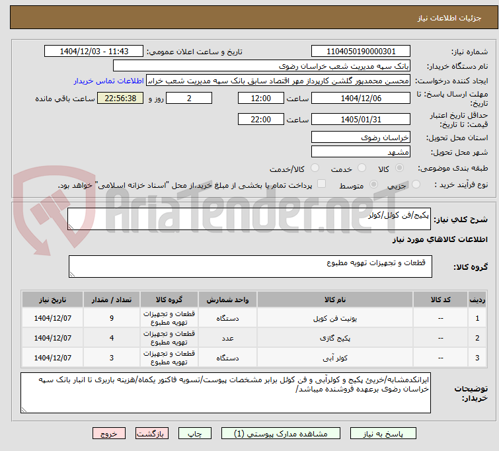Open the اطلاعات تماس خریدار link
The width and height of the screenshot is (499, 451).
[x=109, y=81]
